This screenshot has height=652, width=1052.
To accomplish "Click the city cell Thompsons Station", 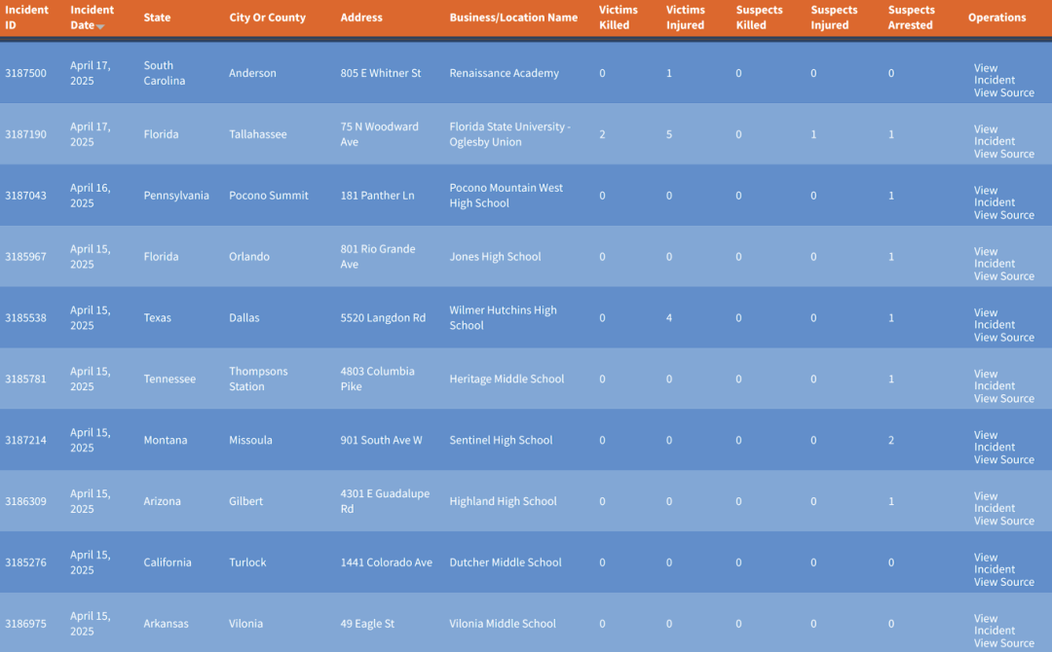I will (x=258, y=379).
